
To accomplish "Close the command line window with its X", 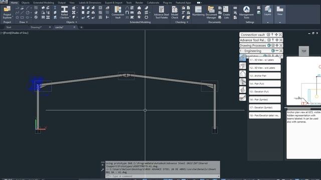I will point(102,165).
